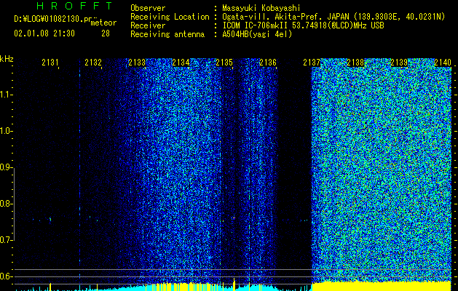Select the 2133 time marker
458x291 pixels.
tap(137, 63)
